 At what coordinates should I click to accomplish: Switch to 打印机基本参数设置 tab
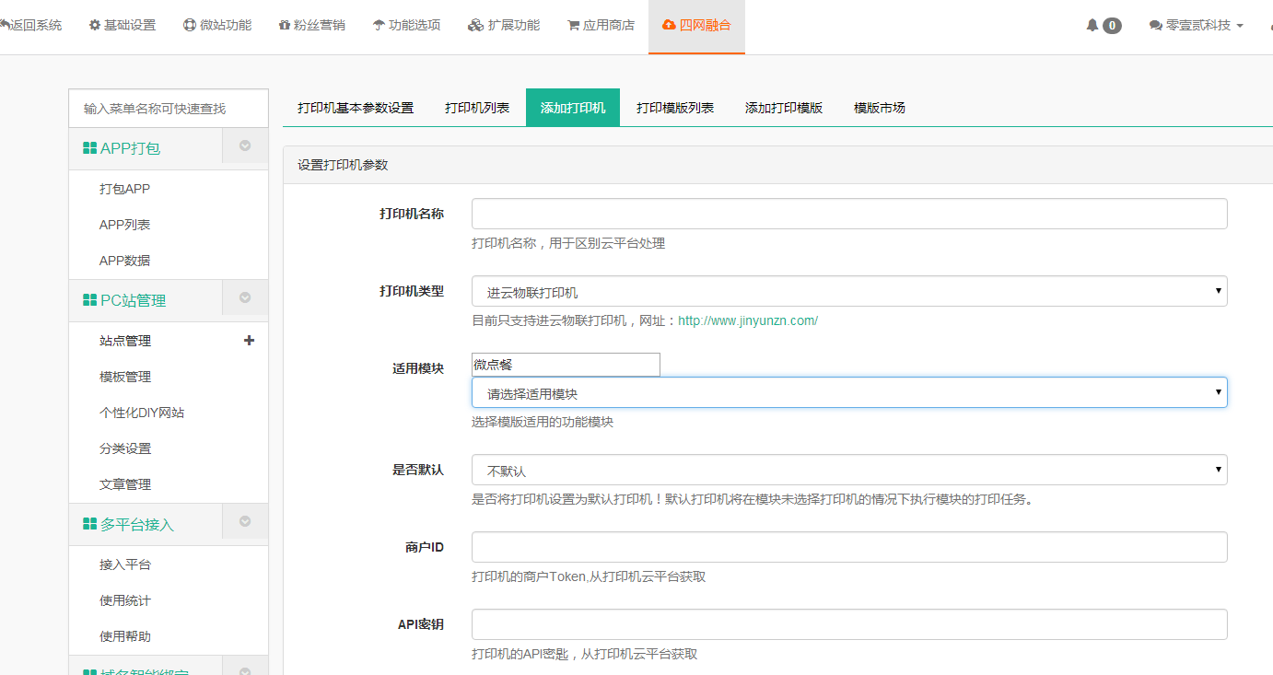[x=356, y=108]
